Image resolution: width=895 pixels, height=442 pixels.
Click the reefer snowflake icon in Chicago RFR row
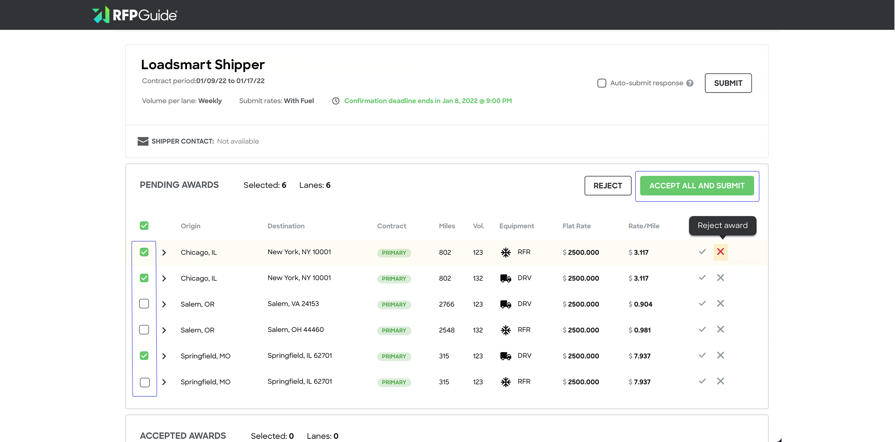click(505, 252)
